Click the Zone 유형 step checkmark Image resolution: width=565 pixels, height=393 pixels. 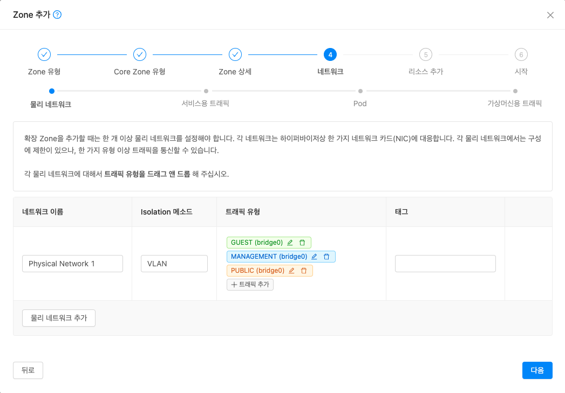pyautogui.click(x=44, y=54)
